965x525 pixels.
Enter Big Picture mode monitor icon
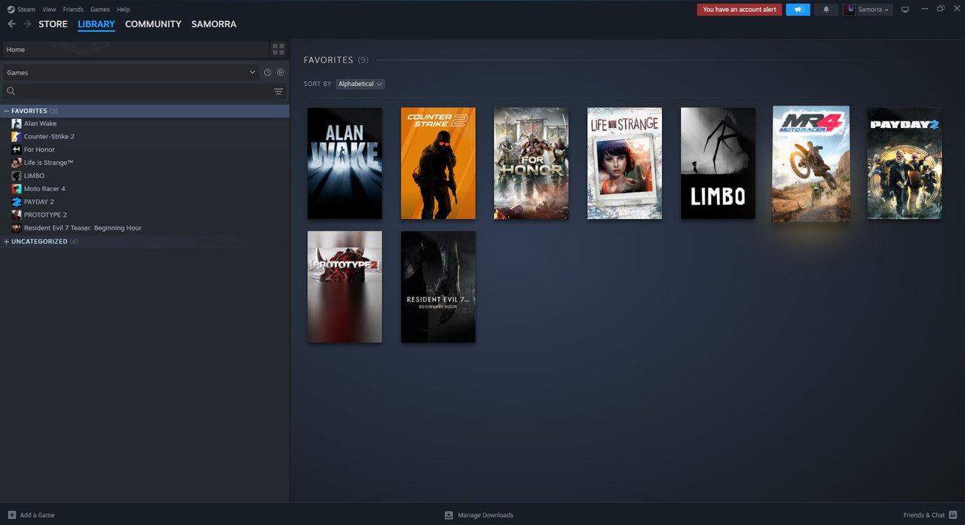[905, 10]
